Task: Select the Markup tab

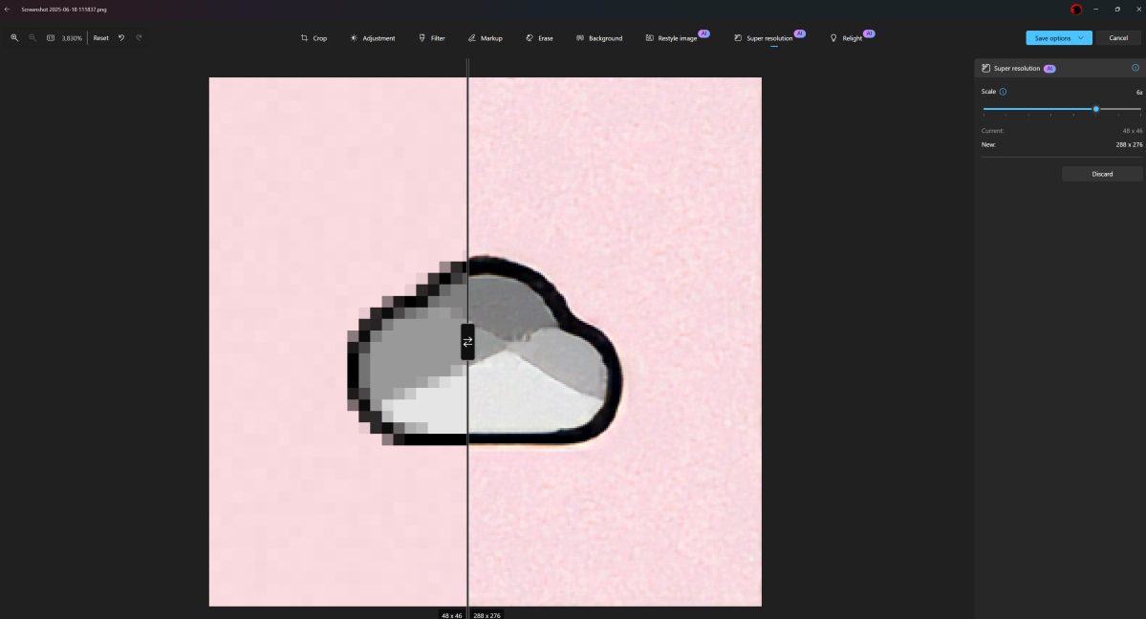Action: click(x=485, y=38)
